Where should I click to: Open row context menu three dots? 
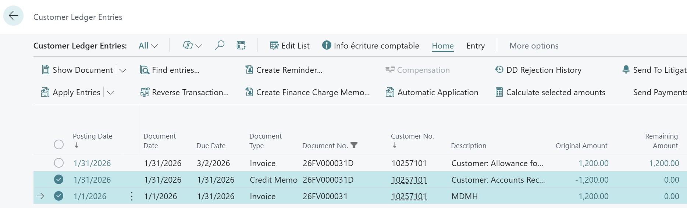click(132, 196)
